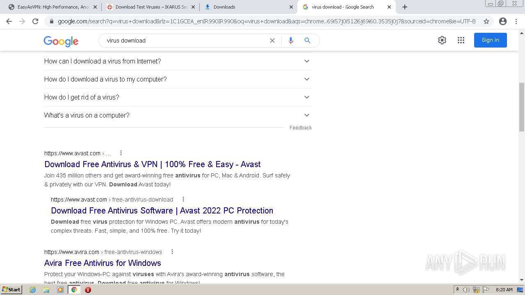This screenshot has width=525, height=295.
Task: View site info via the lock icon
Action: [x=52, y=21]
